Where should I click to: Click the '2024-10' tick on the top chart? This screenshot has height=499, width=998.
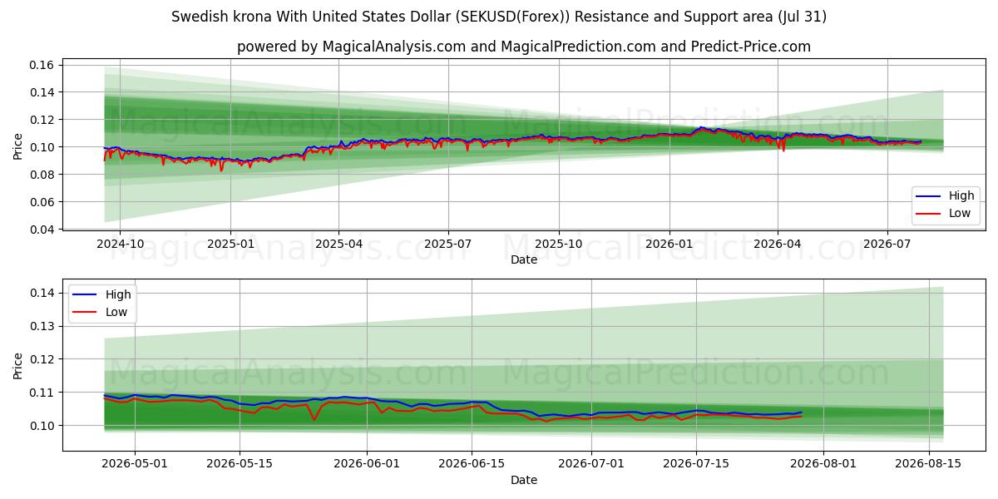click(x=120, y=245)
